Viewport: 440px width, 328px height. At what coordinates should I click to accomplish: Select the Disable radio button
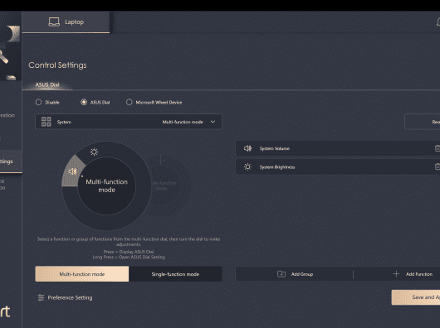pyautogui.click(x=39, y=102)
